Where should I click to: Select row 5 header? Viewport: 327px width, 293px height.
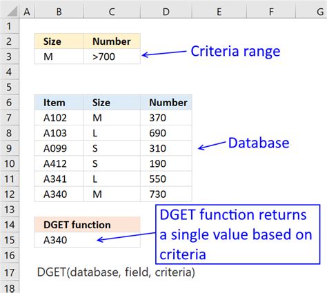tap(9, 87)
